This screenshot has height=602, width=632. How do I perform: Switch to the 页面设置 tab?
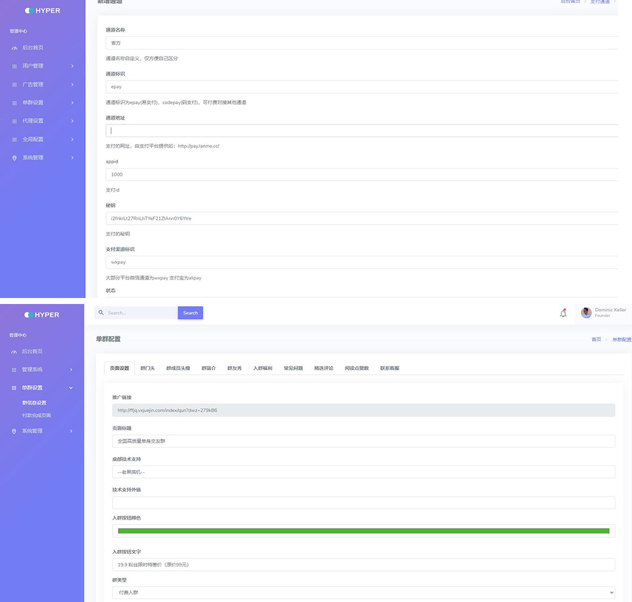point(119,368)
